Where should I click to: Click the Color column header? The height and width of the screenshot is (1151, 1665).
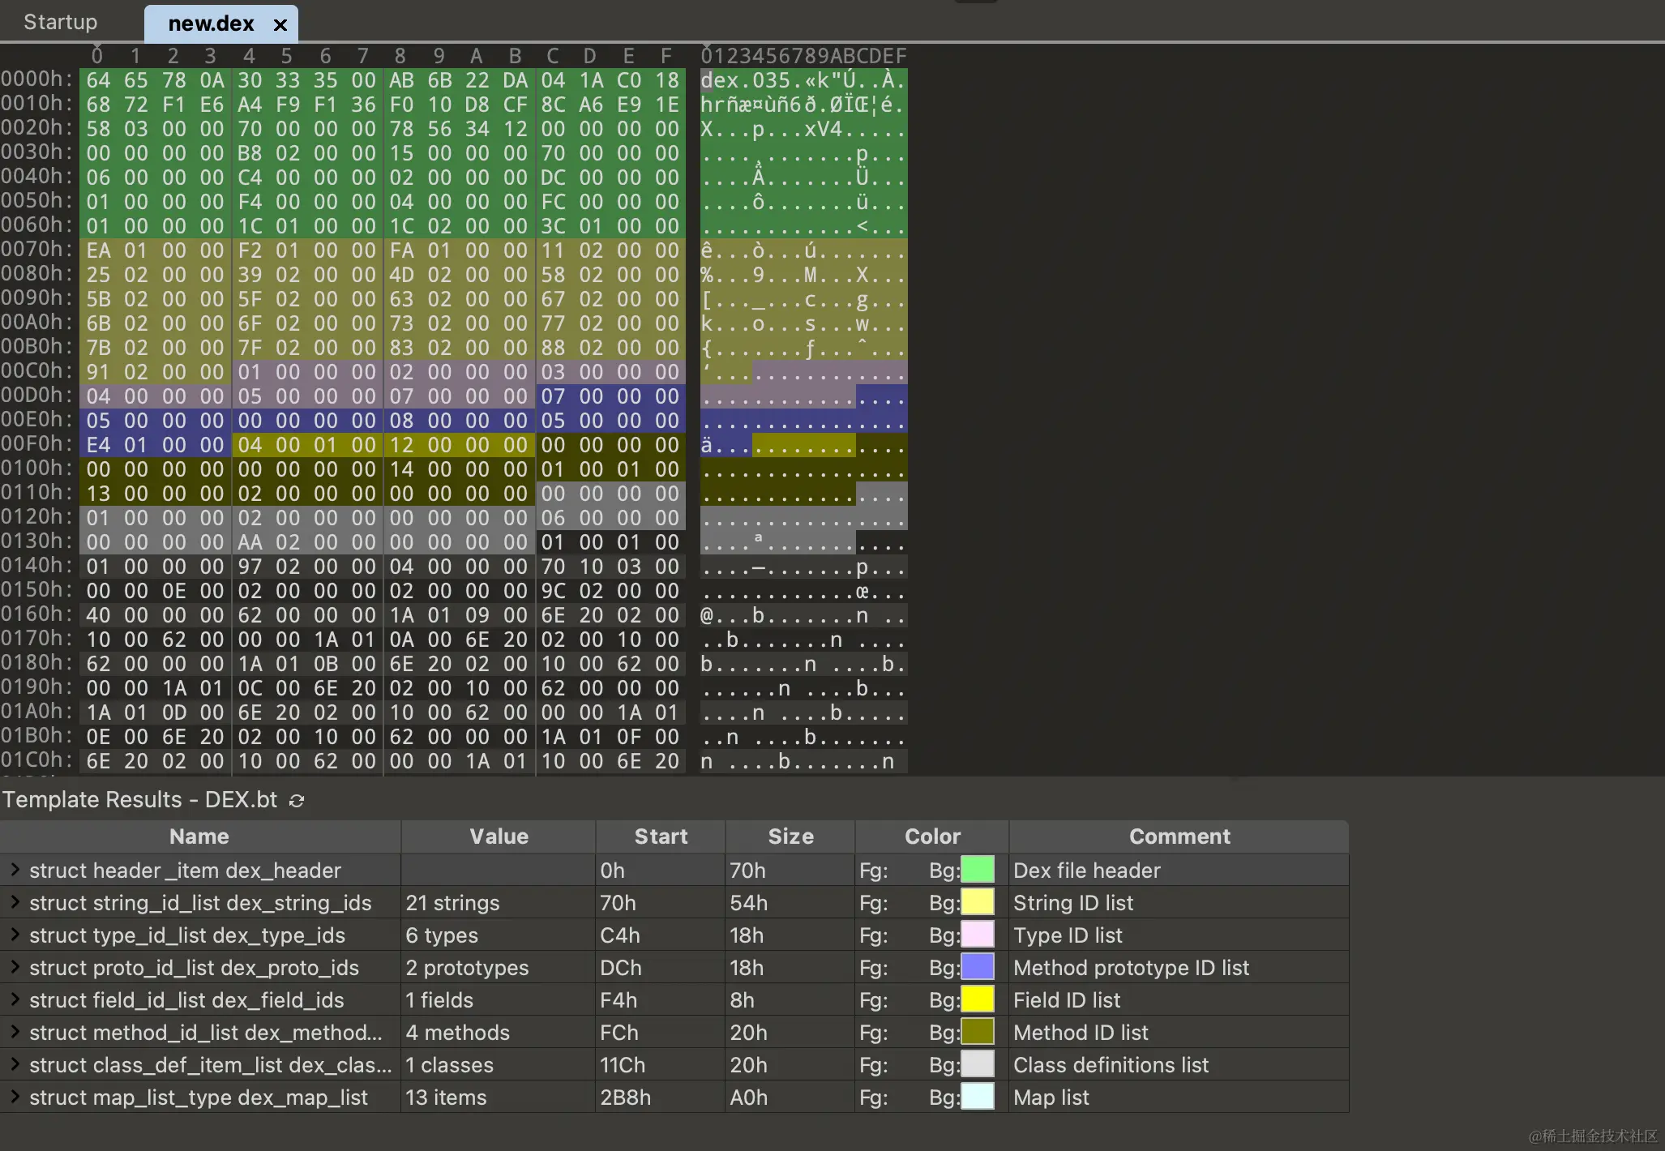point(932,837)
